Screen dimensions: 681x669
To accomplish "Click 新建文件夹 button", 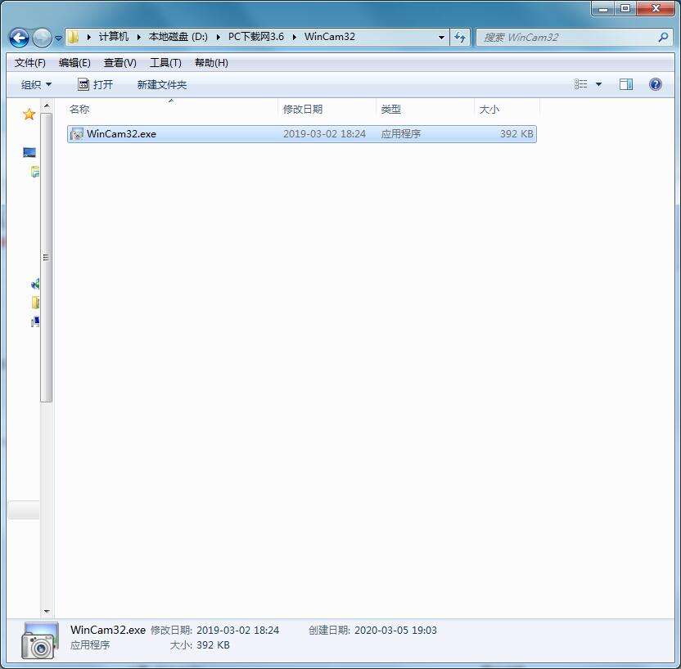I will [162, 84].
